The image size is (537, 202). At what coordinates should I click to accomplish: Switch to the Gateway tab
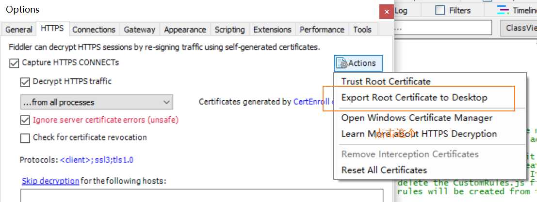click(x=139, y=30)
